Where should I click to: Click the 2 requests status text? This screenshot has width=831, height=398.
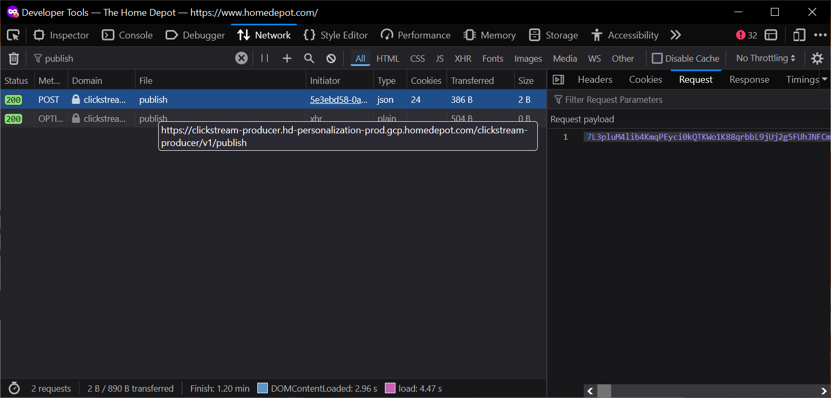(x=51, y=389)
